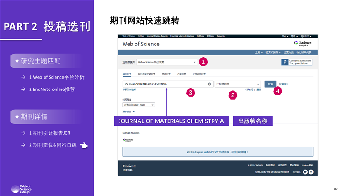This screenshot has height=196, width=349.
Task: Switch to the chemical structure search tab
Action: pyautogui.click(x=199, y=74)
